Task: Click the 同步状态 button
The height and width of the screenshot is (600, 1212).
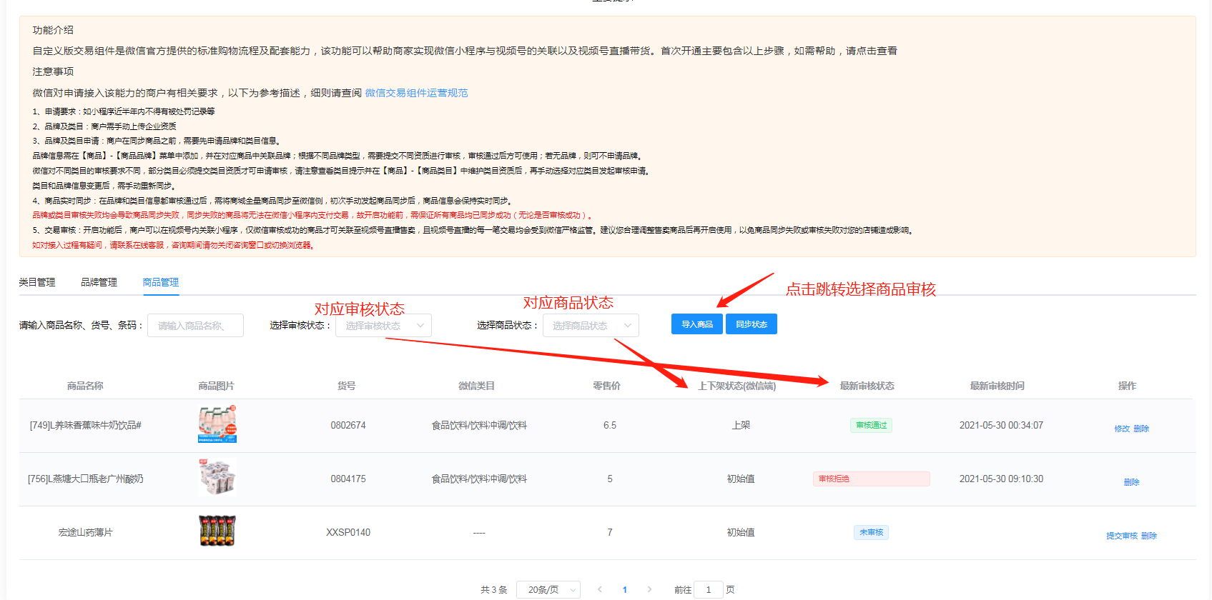Action: tap(751, 324)
